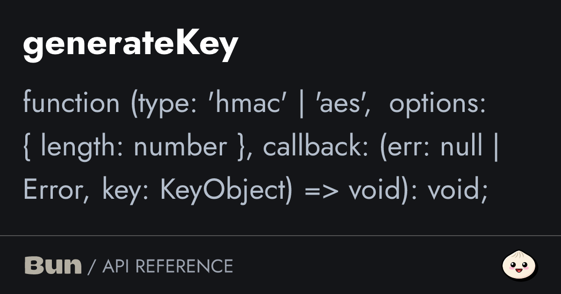Image resolution: width=561 pixels, height=294 pixels.
Task: Select the 'hmac' type literal
Action: (246, 103)
